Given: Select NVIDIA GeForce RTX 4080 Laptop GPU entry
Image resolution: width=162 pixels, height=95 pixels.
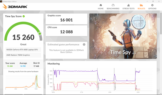Looking at the screenshot, I should tap(23, 50).
